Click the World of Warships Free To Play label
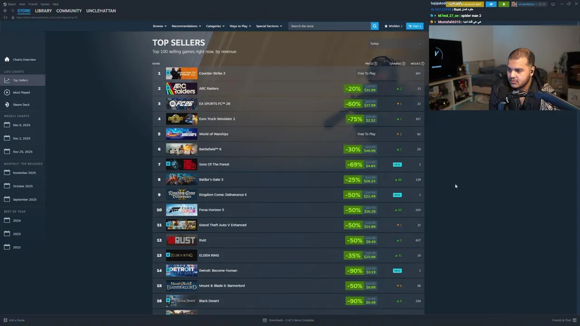580x326 pixels. (366, 134)
